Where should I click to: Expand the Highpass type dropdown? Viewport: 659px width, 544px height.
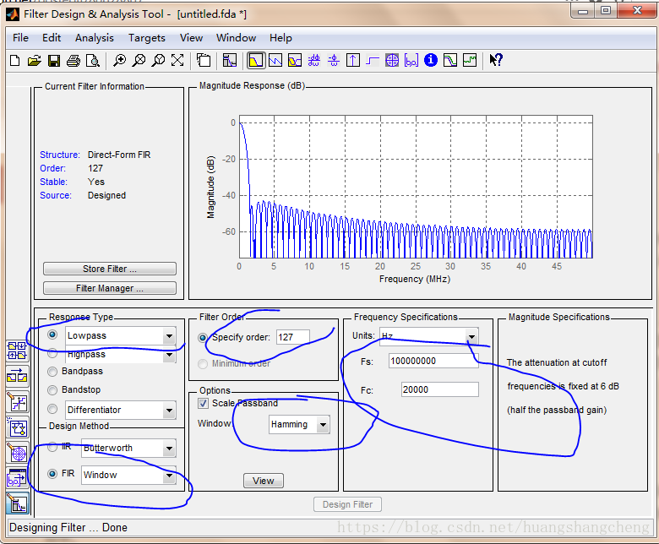169,355
